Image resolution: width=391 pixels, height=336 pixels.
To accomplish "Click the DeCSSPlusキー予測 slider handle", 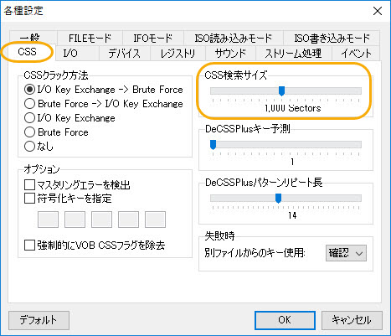I will click(213, 145).
